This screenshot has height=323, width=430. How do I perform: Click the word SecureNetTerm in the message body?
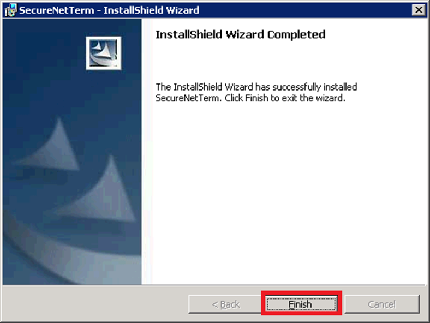pos(188,98)
